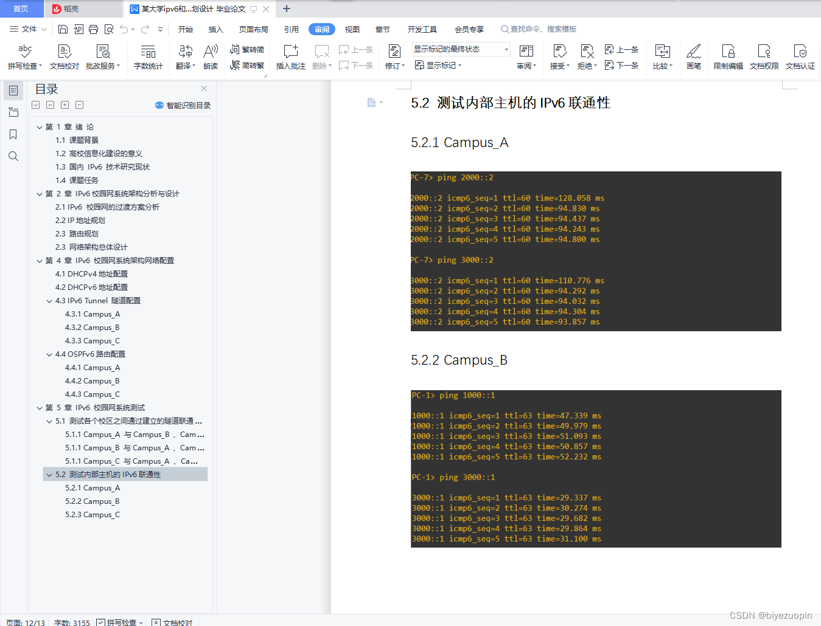The image size is (821, 626).
Task: Open 拼写检查 spell check tool
Action: tap(25, 57)
